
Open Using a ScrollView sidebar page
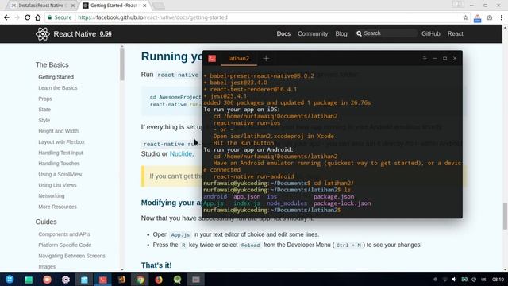[x=60, y=175]
